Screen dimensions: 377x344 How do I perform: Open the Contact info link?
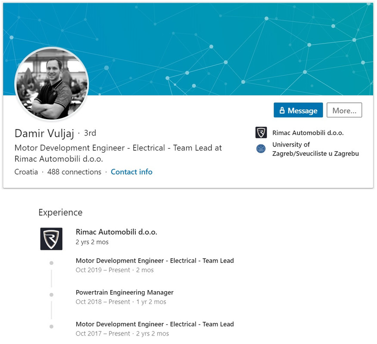point(131,172)
